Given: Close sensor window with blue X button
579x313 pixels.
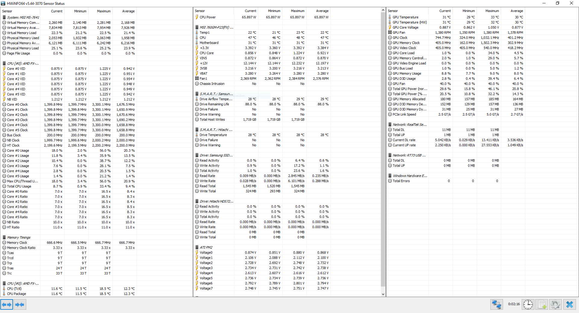Looking at the screenshot, I should click(x=570, y=305).
